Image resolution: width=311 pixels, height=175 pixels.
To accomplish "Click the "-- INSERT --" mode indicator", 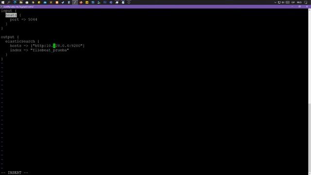I will click(x=15, y=173).
